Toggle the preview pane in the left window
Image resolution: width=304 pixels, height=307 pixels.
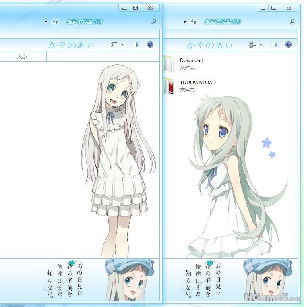click(136, 44)
